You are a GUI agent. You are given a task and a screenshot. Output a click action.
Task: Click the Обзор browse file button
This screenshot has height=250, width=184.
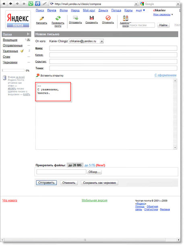pyautogui.click(x=94, y=172)
